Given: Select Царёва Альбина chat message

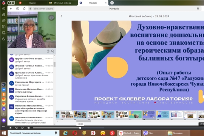Looking at the screenshot, I should pos(31,60).
